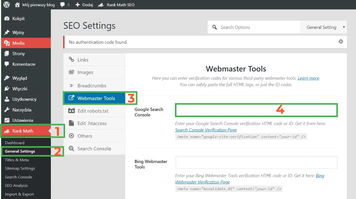This screenshot has height=199, width=356.
Task: Open the Images settings tab
Action: [x=94, y=73]
